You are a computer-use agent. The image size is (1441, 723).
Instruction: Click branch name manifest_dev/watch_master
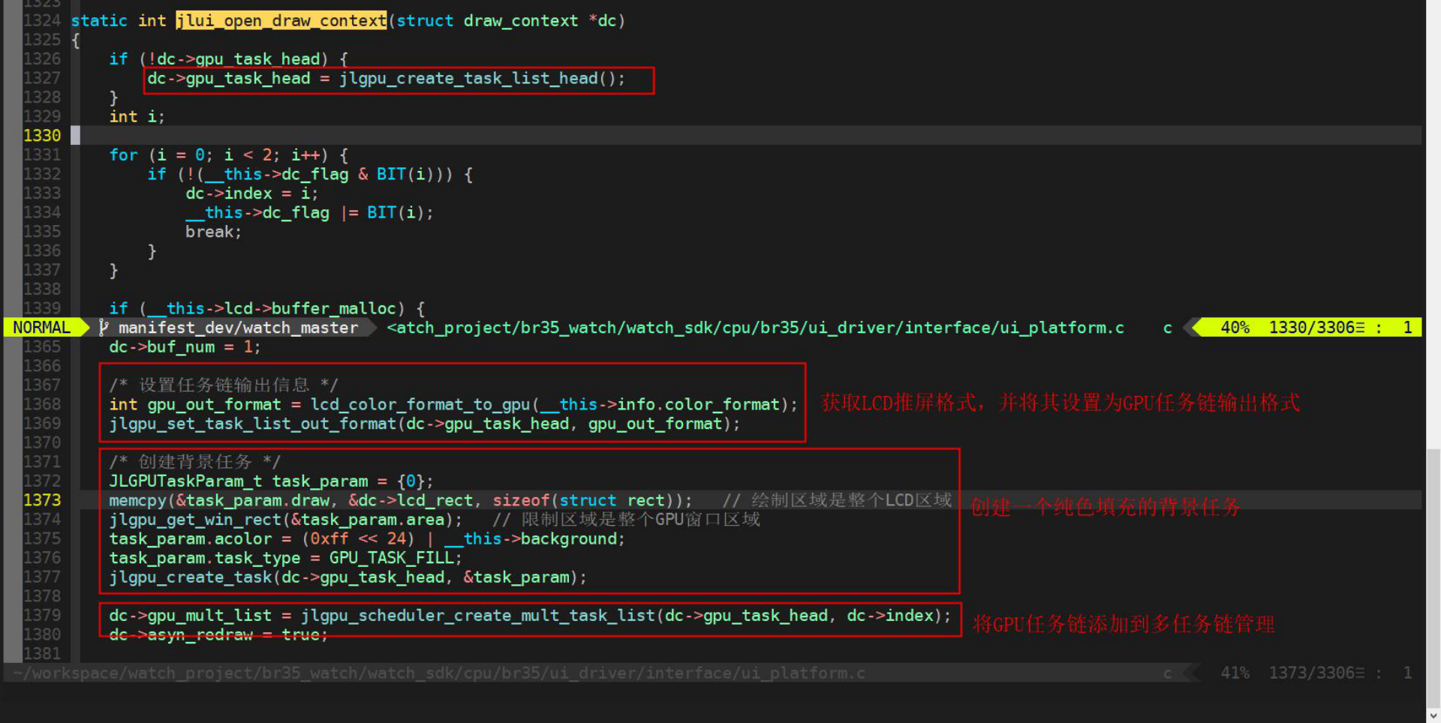click(238, 328)
